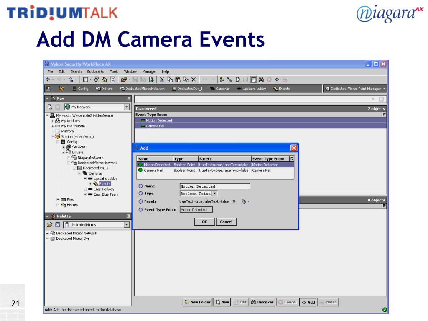The image size is (428, 321).
Task: Select the Facets radio button
Action: coord(140,201)
